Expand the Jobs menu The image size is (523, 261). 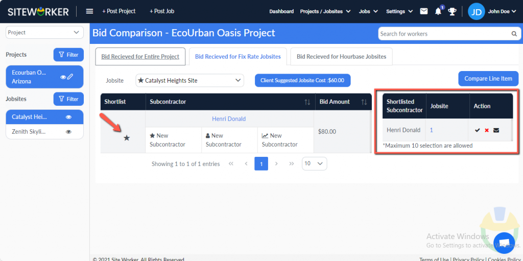pyautogui.click(x=368, y=11)
